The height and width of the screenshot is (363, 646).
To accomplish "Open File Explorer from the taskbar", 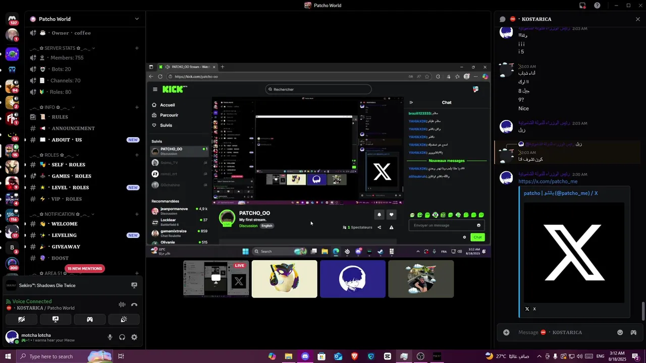I will click(289, 356).
